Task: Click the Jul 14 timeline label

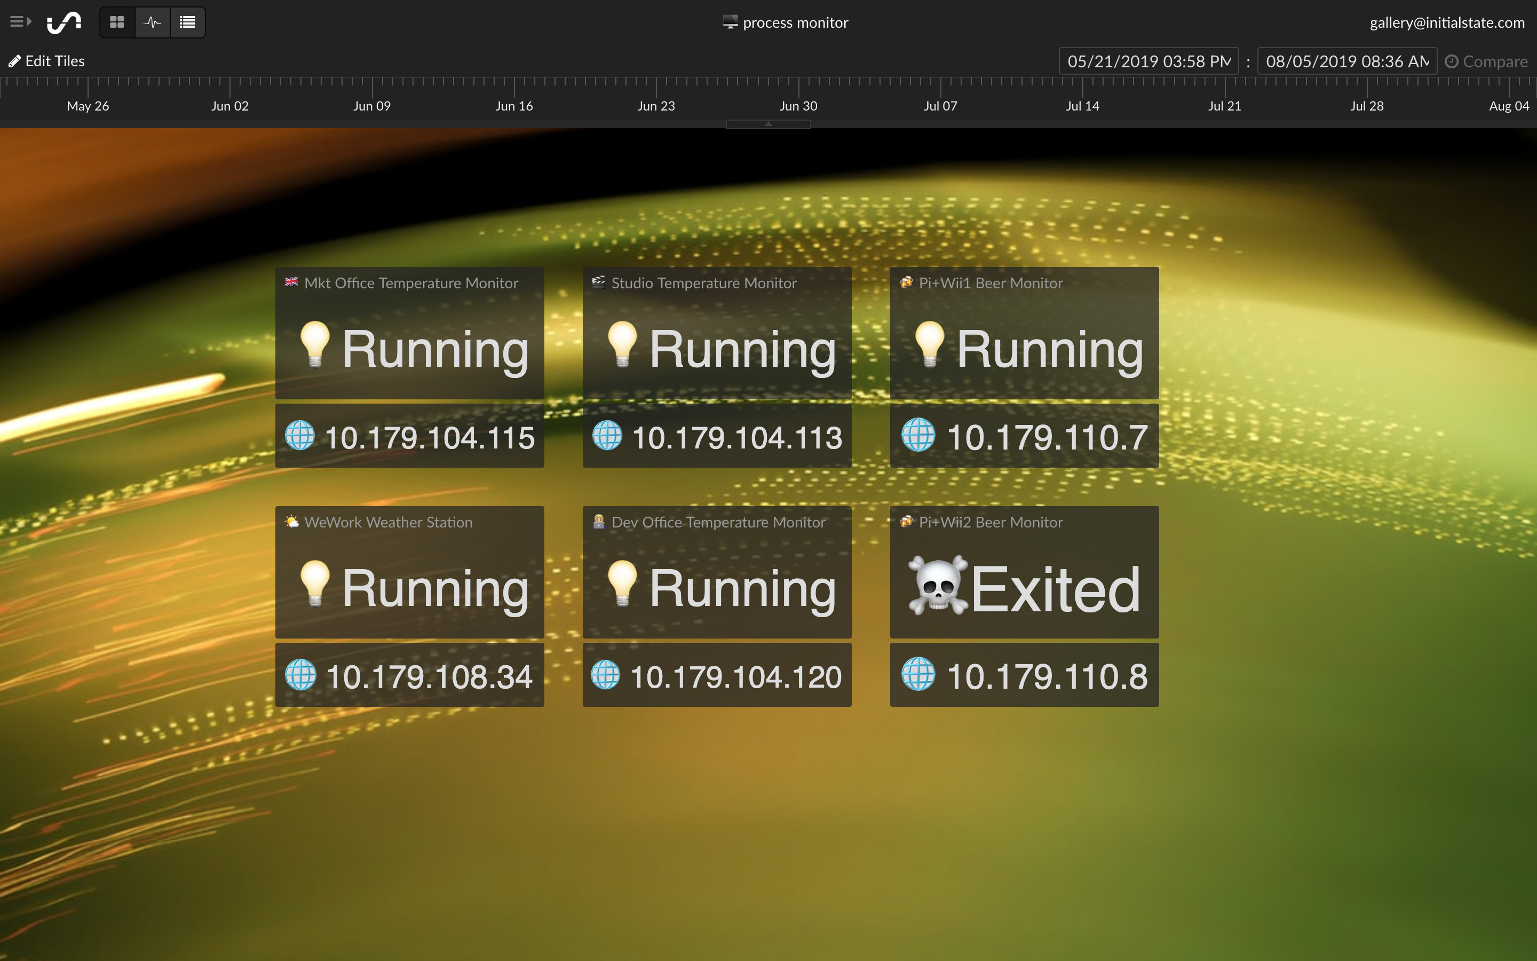Action: point(1082,106)
